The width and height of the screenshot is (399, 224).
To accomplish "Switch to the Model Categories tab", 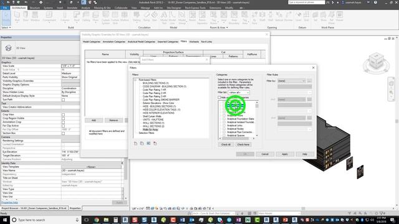I will click(92, 42).
